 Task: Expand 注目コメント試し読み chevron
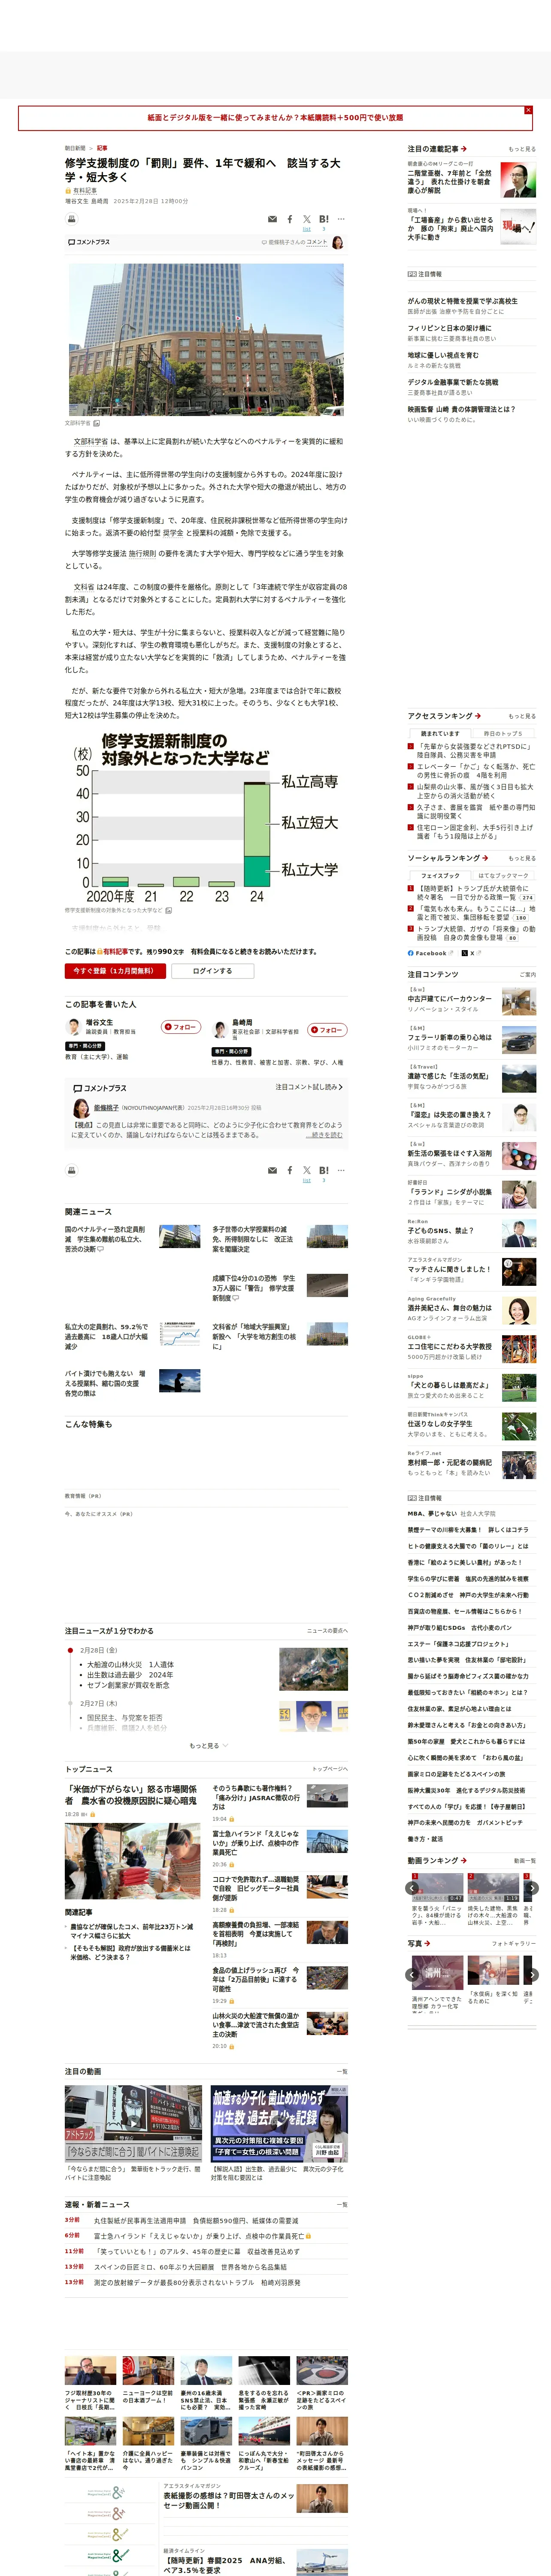point(310,1087)
